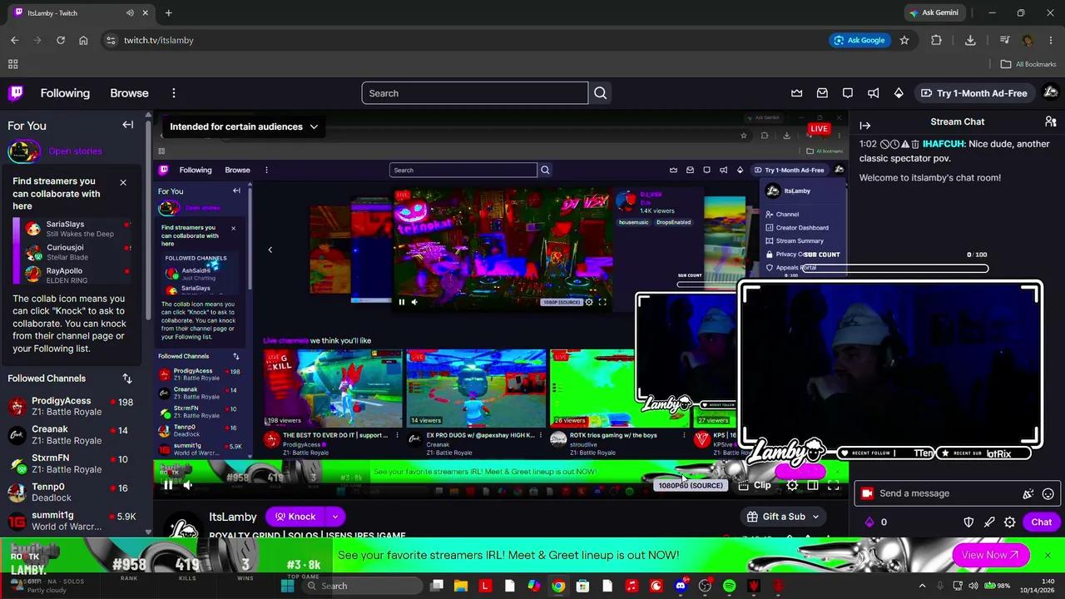
Task: Expand Intended for certain audiences dropdown
Action: click(244, 126)
